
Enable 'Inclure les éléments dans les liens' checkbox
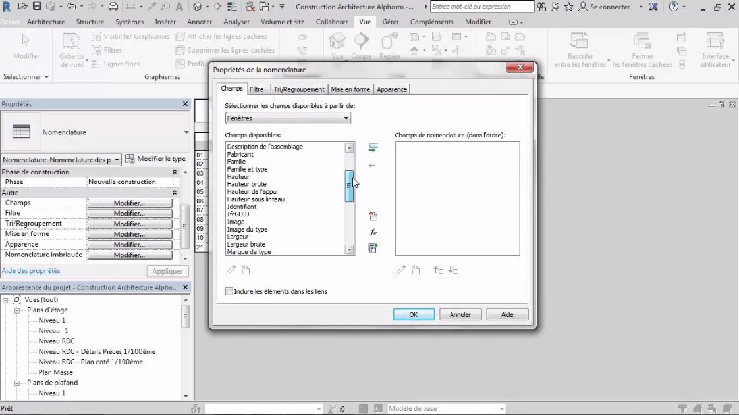click(x=229, y=291)
